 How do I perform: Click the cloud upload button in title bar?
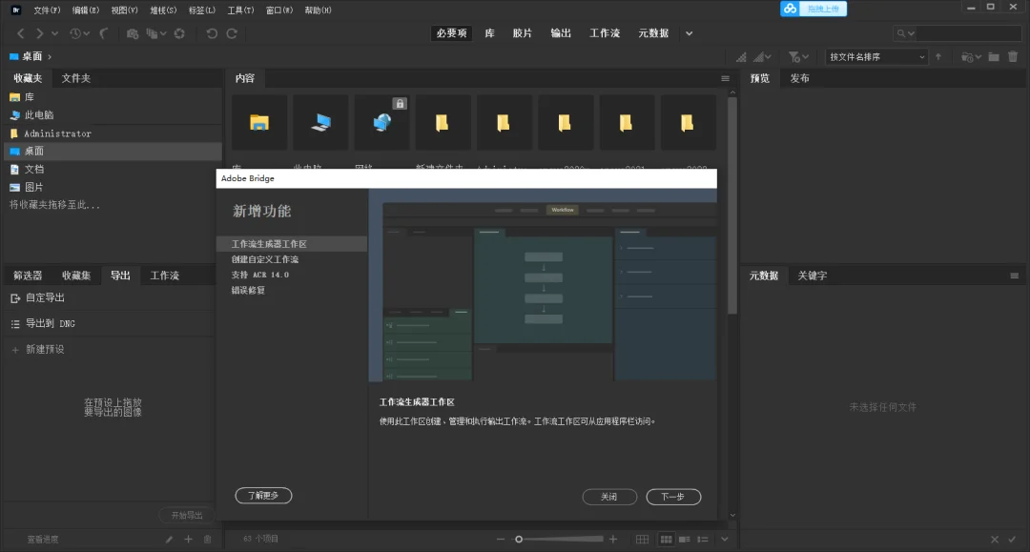pyautogui.click(x=814, y=9)
